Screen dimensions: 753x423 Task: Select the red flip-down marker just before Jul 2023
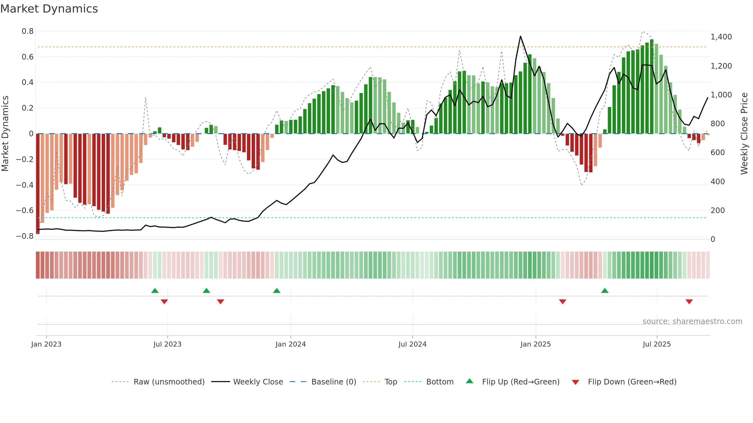click(x=164, y=301)
